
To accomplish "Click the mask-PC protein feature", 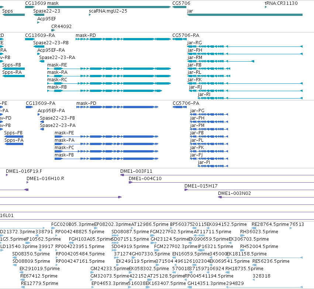I will (x=106, y=151).
